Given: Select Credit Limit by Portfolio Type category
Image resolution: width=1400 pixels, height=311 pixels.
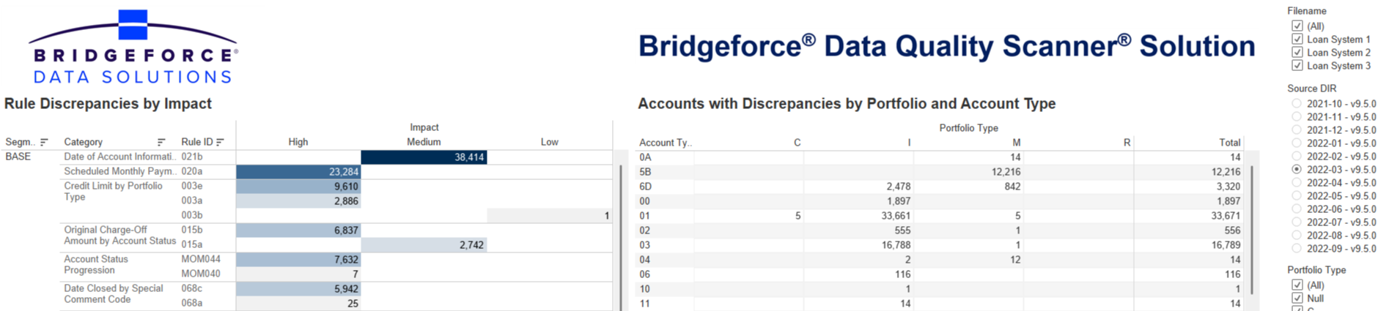Looking at the screenshot, I should [114, 191].
